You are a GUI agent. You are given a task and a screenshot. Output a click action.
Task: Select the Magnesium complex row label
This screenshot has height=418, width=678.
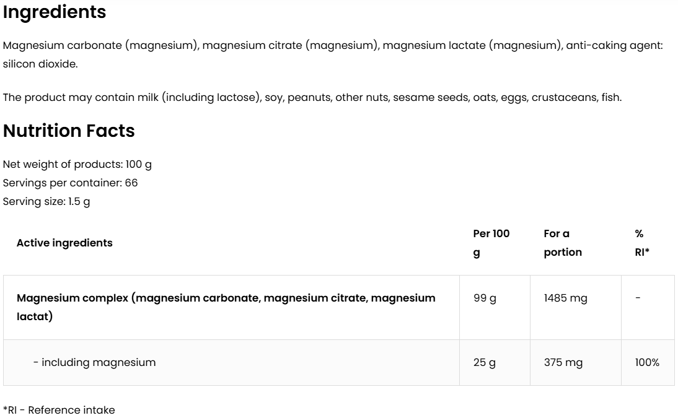point(226,307)
